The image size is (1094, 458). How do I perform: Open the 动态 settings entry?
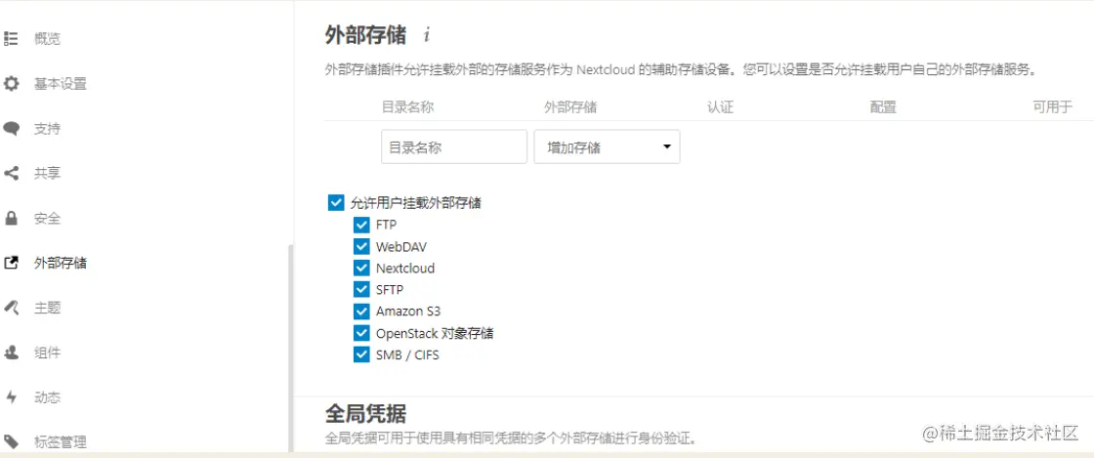coord(48,397)
